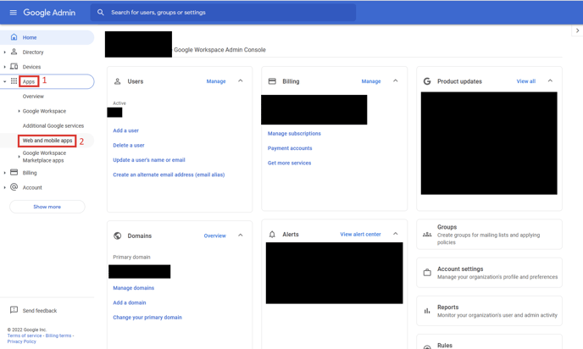Click the search users or groups field
The image size is (583, 349).
(229, 13)
